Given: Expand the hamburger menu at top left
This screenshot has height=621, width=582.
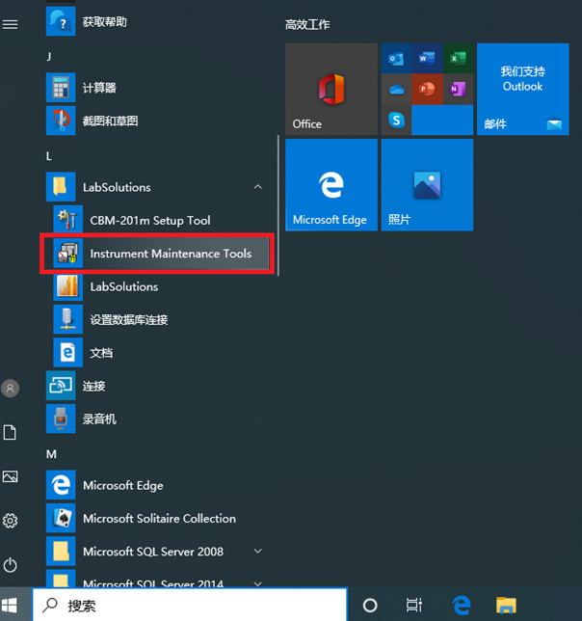Looking at the screenshot, I should (x=11, y=24).
